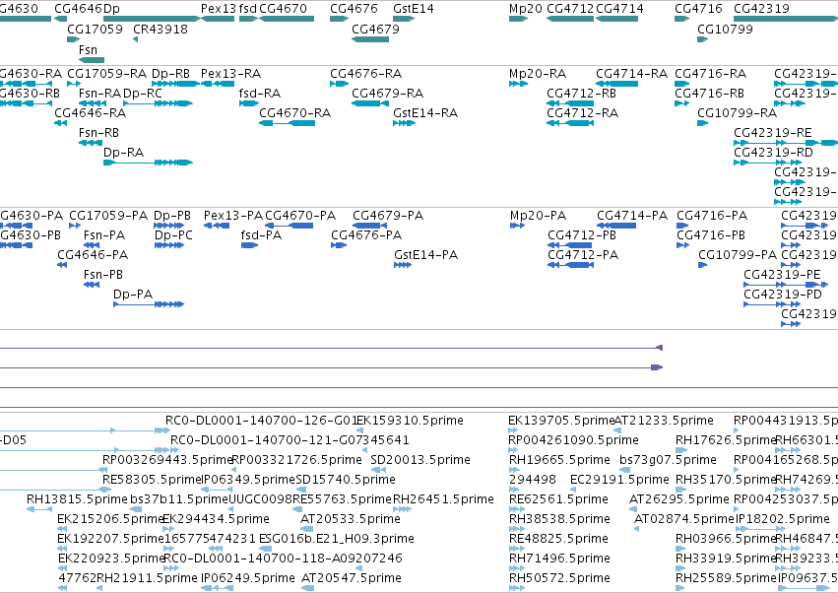Click the Fsn gene in the top track
This screenshot has width=838, height=593.
(x=92, y=60)
